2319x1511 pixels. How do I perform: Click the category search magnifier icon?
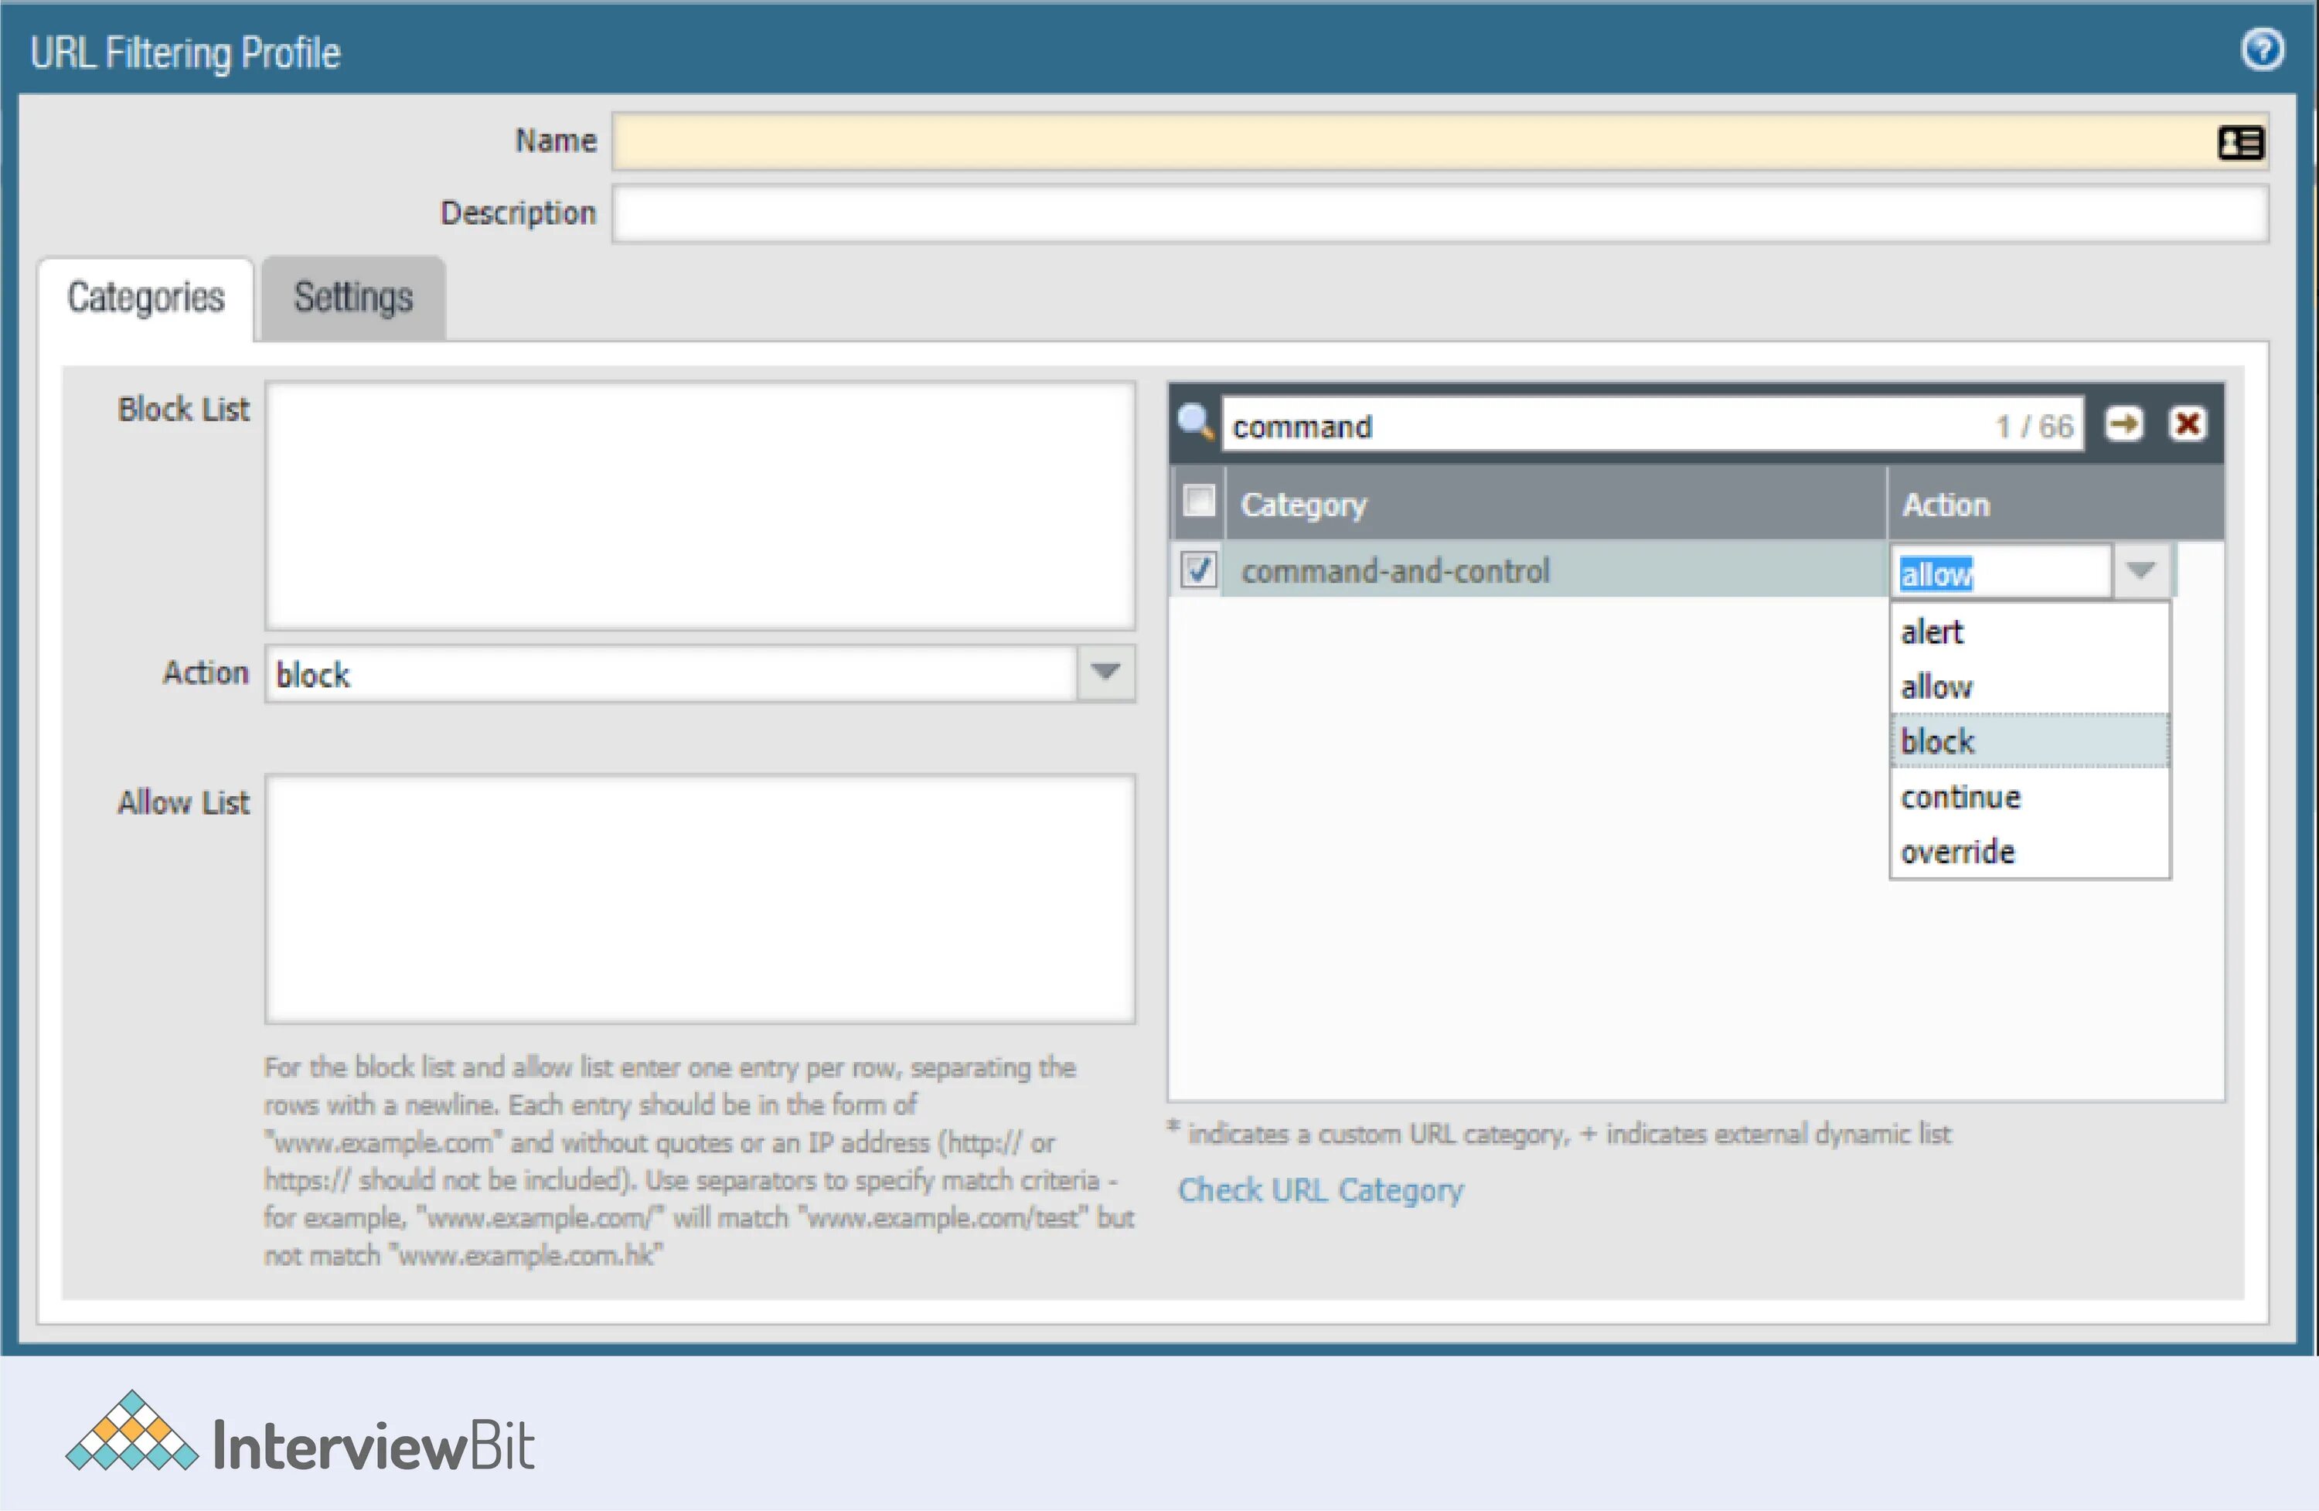[x=1194, y=422]
